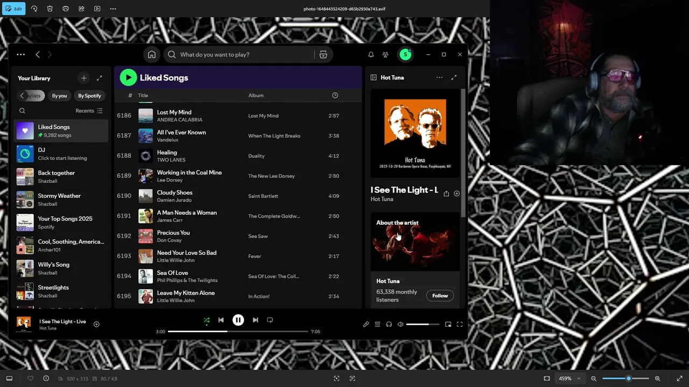Open Browse from the search bar icon
689x387 pixels.
(323, 54)
